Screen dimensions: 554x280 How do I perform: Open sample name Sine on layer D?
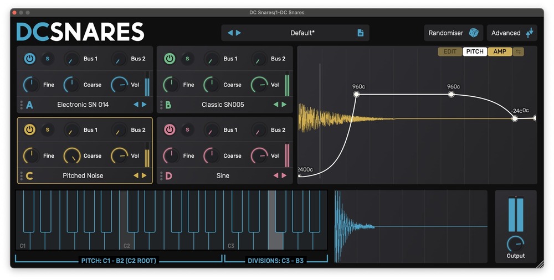223,175
